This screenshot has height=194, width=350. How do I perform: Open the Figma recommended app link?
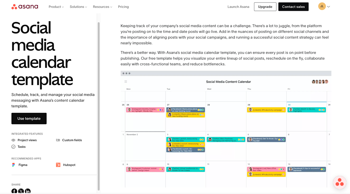23,165
